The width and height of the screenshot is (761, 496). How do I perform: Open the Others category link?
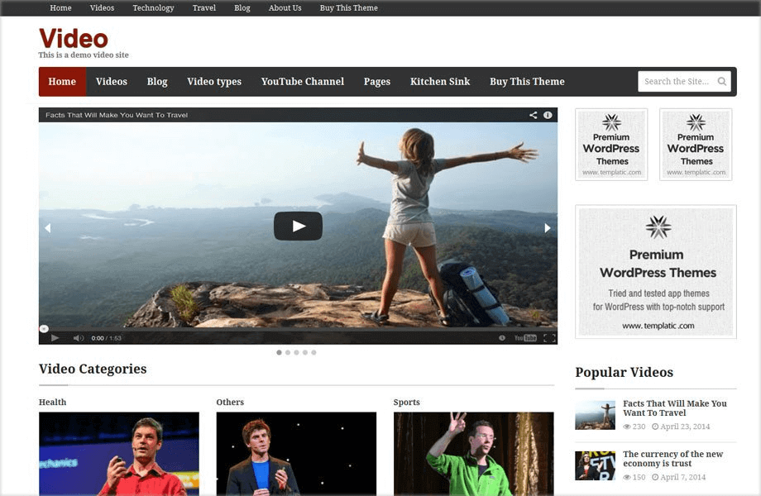pos(230,402)
